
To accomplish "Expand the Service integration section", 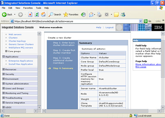I will point(3,103).
